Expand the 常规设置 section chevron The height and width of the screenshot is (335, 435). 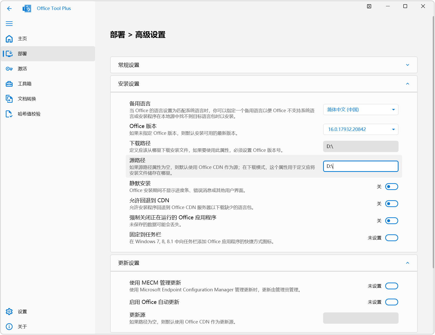408,65
